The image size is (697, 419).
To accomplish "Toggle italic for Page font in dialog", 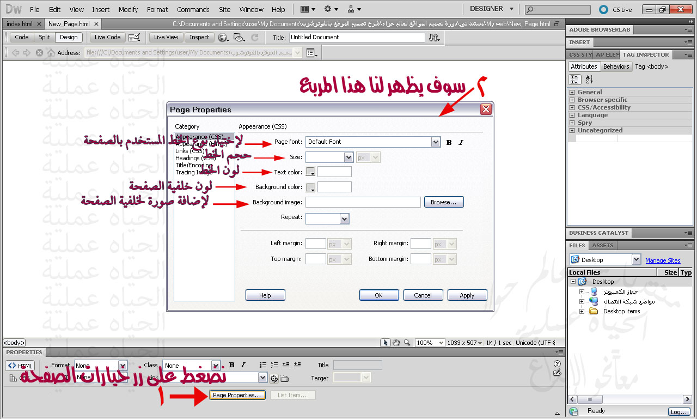I will [461, 143].
